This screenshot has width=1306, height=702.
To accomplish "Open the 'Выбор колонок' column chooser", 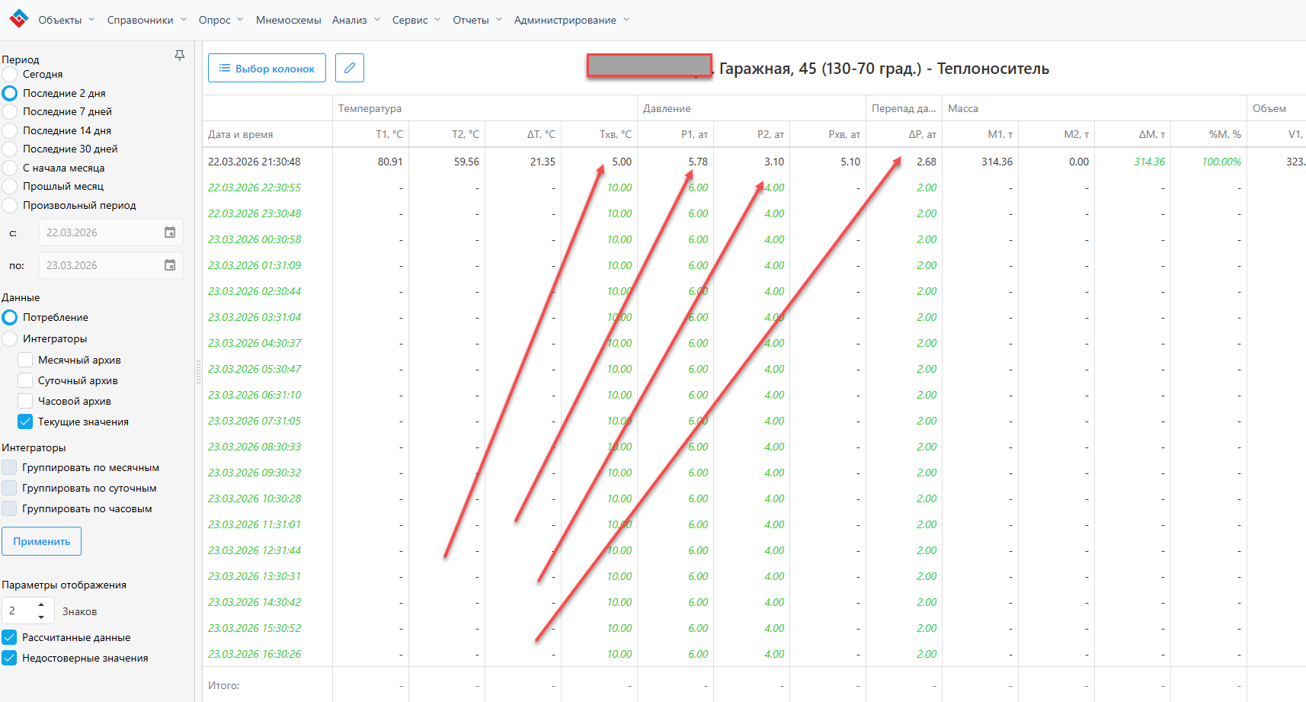I will click(267, 68).
